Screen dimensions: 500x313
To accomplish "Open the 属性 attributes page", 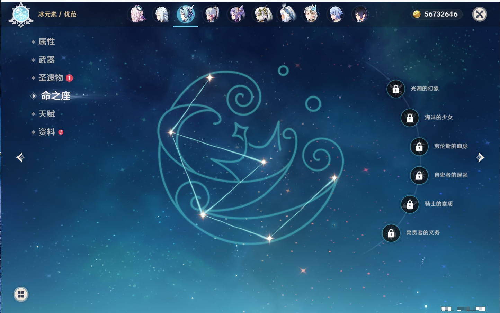I will pyautogui.click(x=46, y=42).
